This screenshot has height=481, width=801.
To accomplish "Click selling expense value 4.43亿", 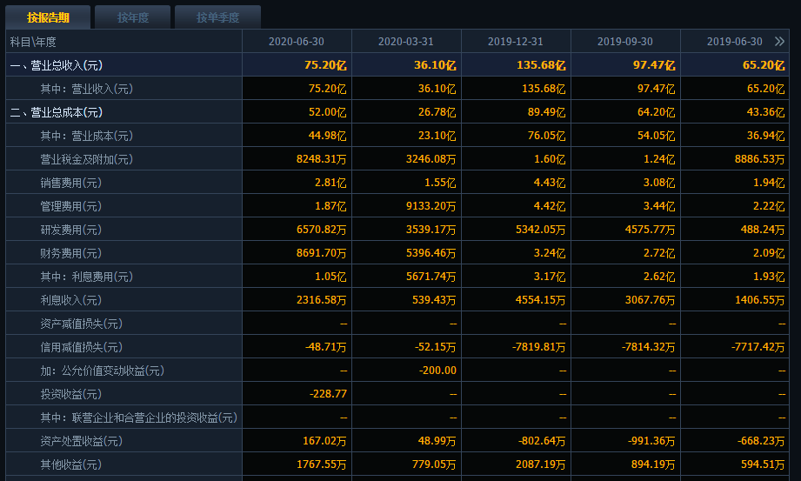I will [x=550, y=183].
